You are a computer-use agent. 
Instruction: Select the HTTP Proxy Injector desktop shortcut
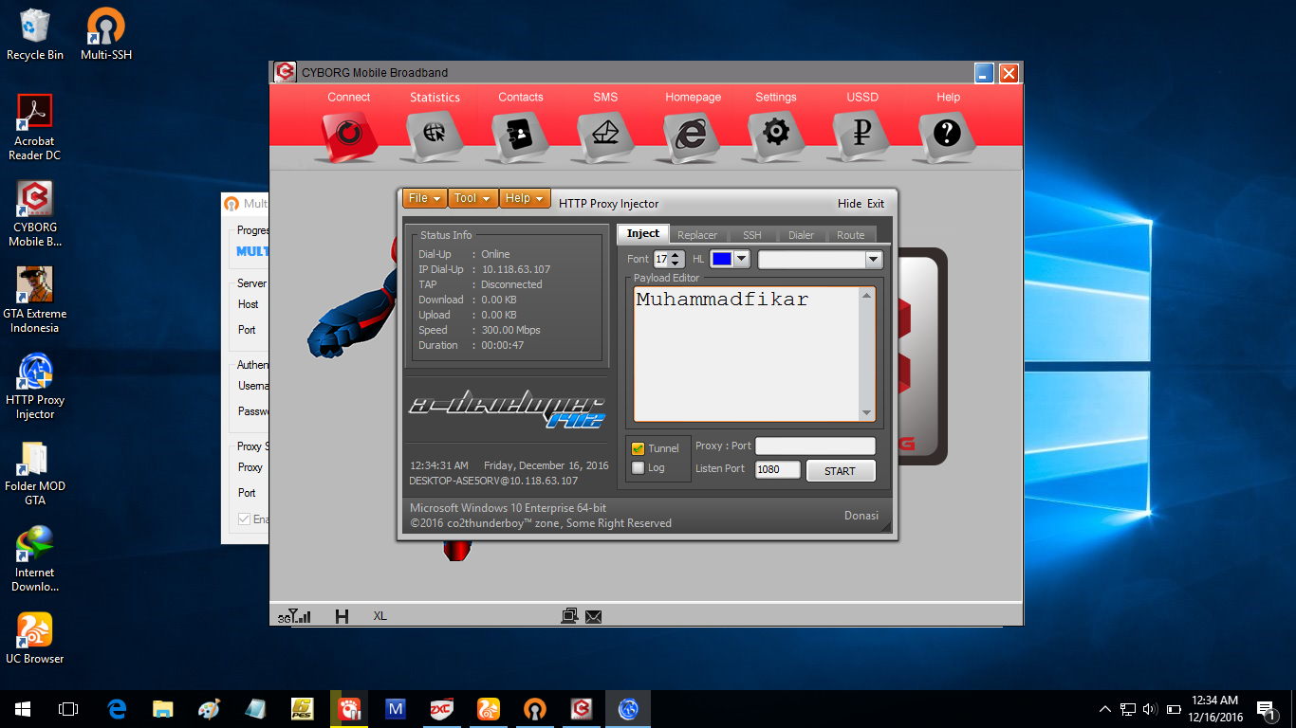pos(35,387)
